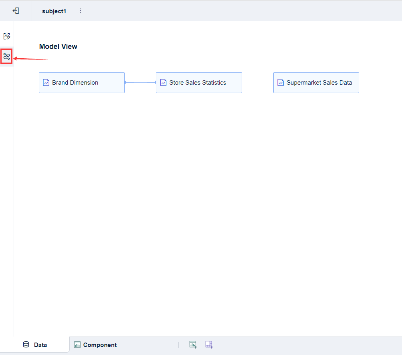The image size is (402, 355).
Task: Switch to the Data tab
Action: [40, 345]
